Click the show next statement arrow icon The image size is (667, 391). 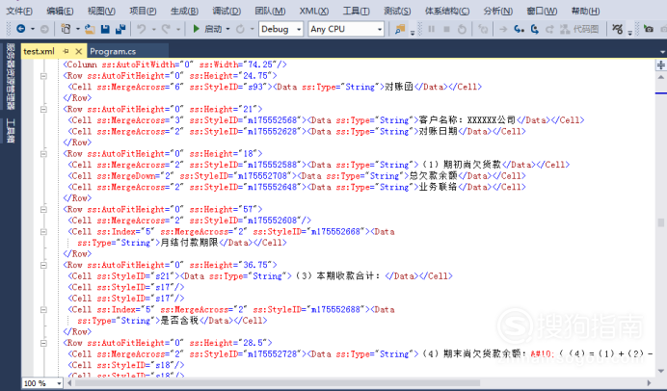pos(503,29)
